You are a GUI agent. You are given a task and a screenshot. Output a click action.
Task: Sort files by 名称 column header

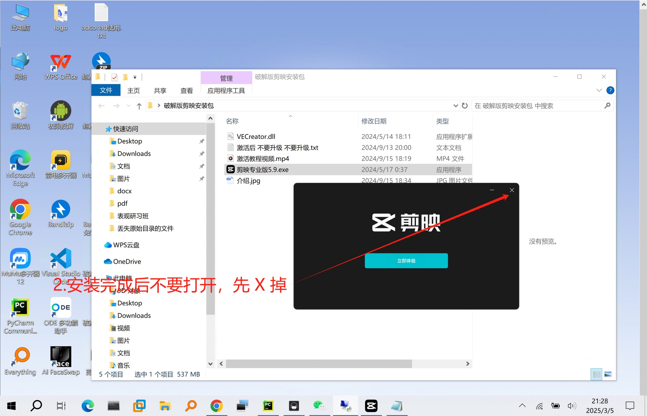(x=232, y=121)
